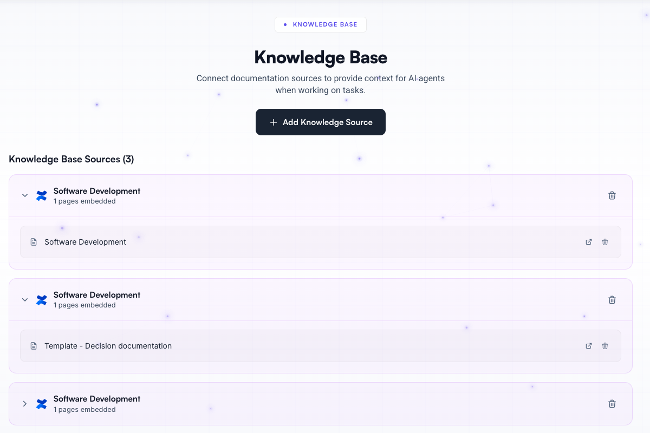The image size is (650, 433).
Task: Collapse the second Software Development source
Action: 24,299
